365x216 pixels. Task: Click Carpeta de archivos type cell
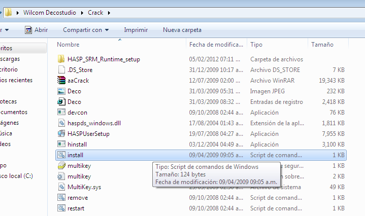277,59
